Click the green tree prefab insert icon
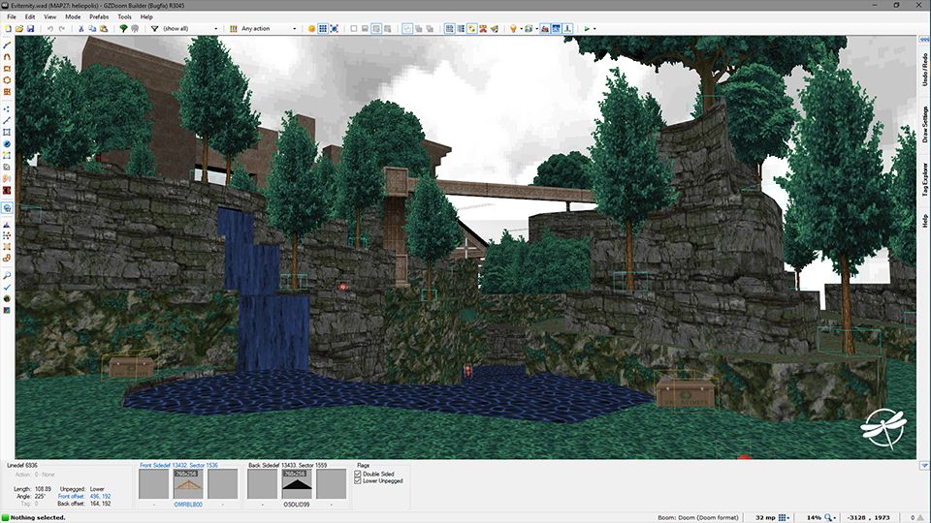 pyautogui.click(x=123, y=29)
